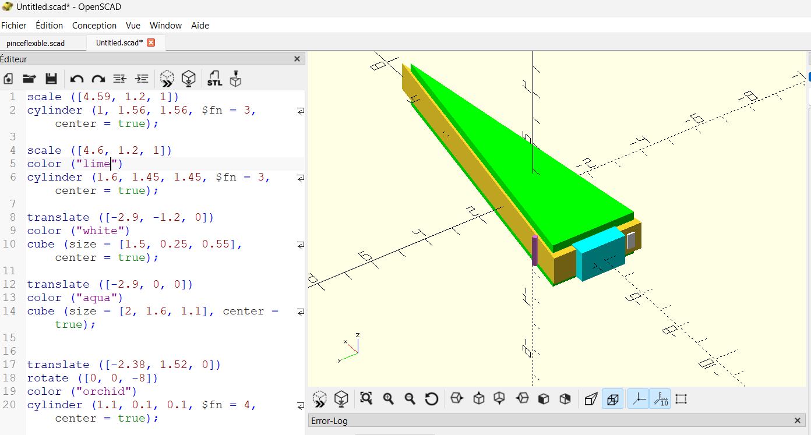Click line number 14 in the gutter
The height and width of the screenshot is (435, 811).
click(9, 311)
